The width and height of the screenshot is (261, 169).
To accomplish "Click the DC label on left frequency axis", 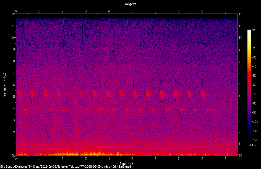I will [13, 155].
